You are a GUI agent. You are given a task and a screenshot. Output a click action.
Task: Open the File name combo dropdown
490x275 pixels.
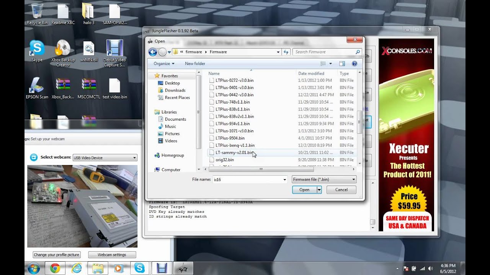point(284,180)
